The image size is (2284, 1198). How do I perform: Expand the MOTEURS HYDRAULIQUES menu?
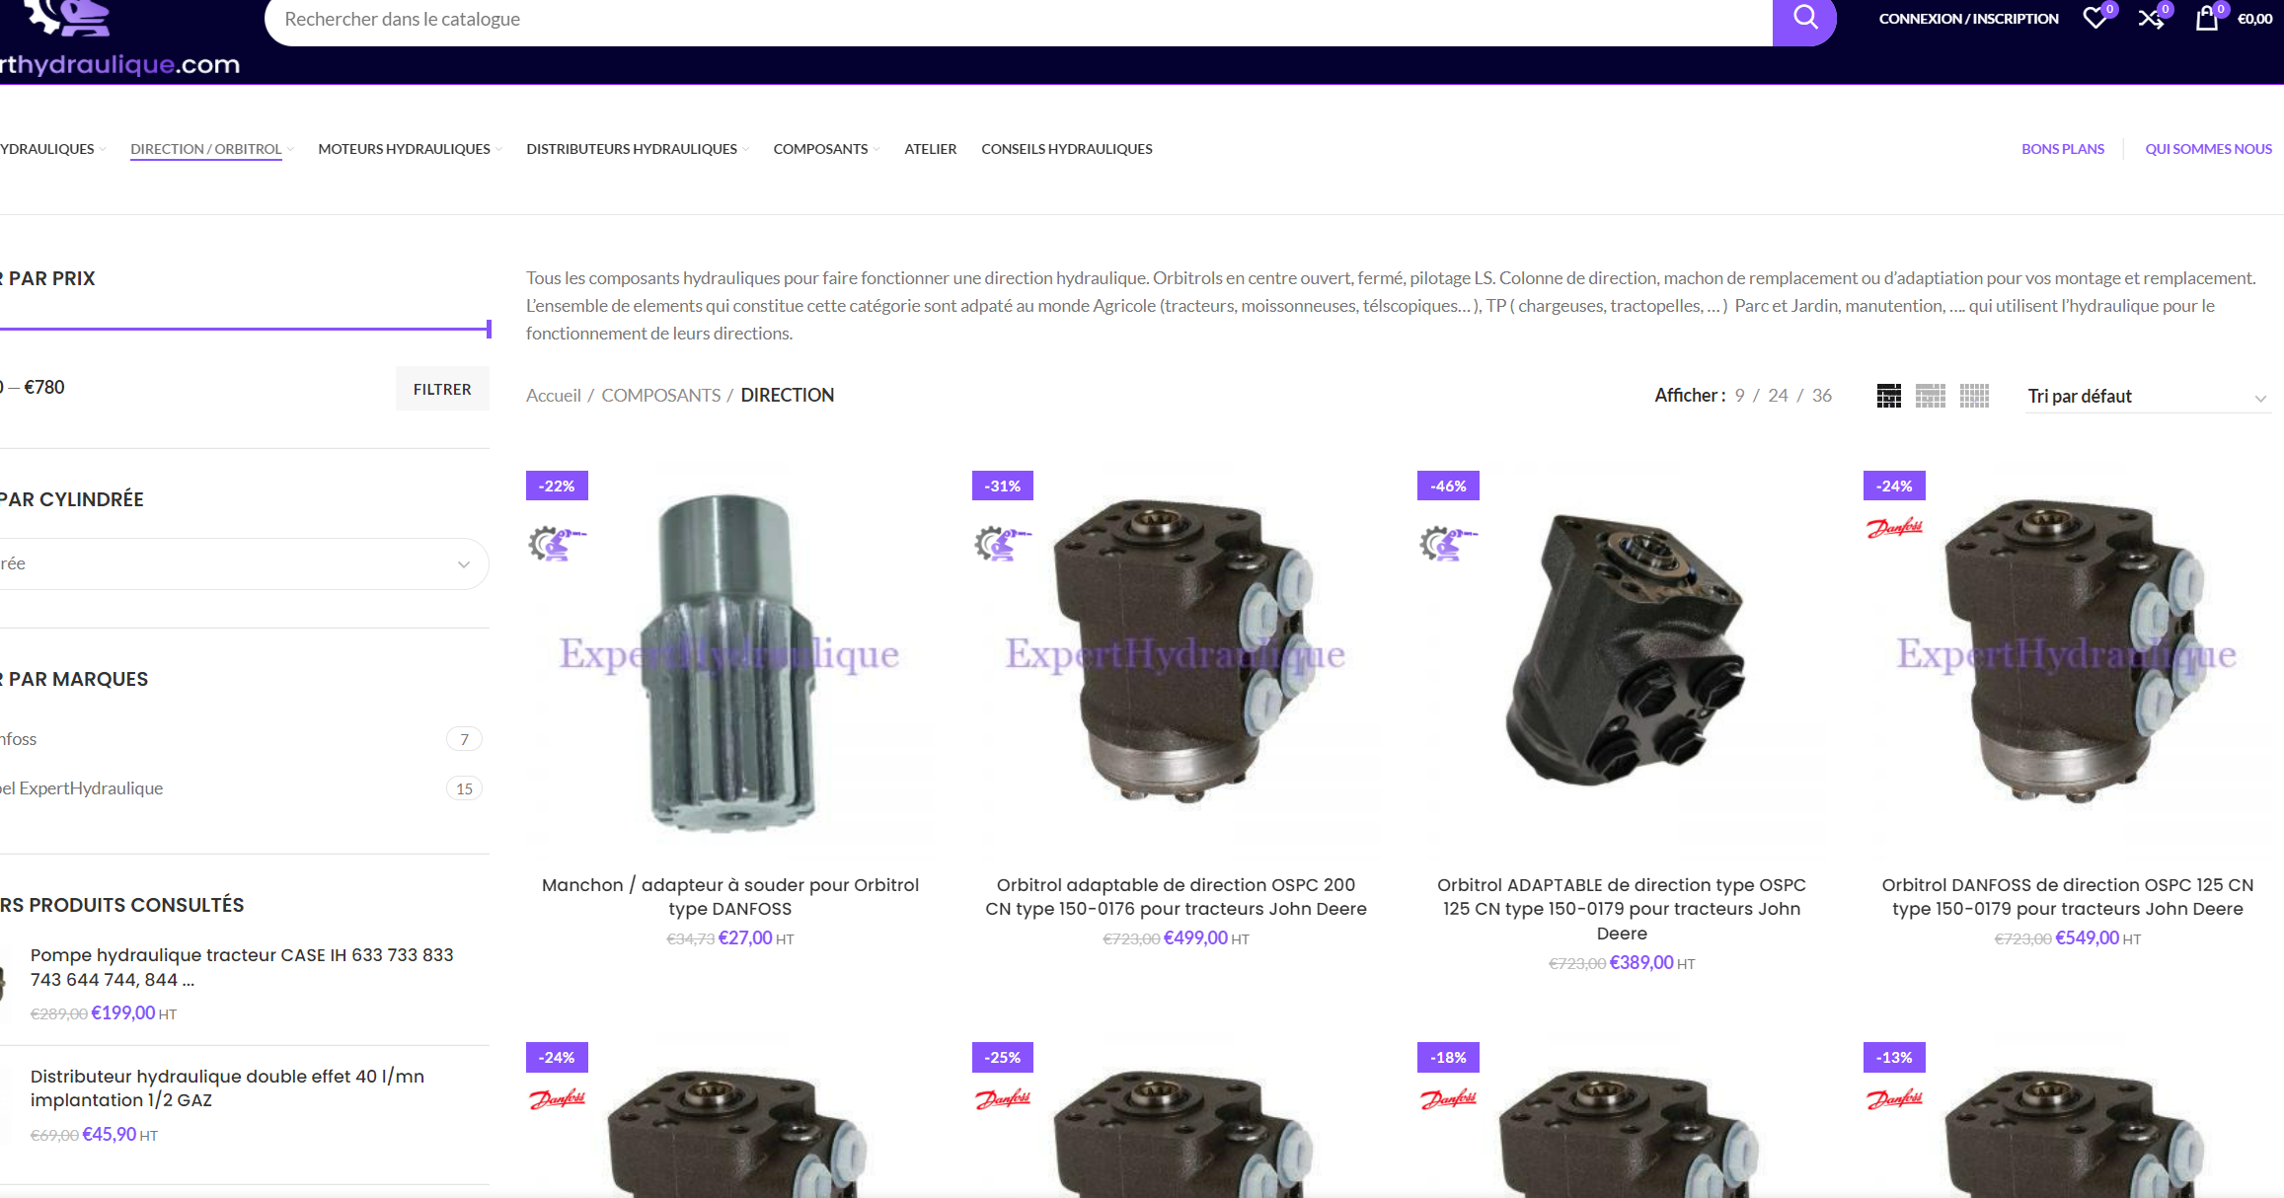pos(409,149)
